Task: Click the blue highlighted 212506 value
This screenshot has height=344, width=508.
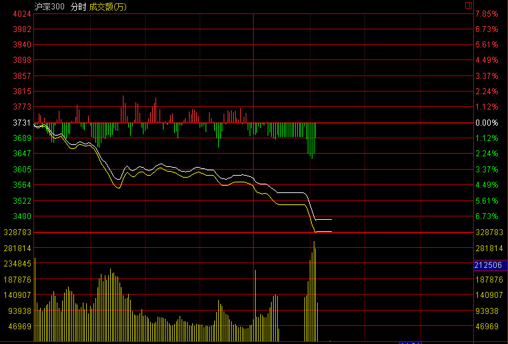Action: [487, 265]
